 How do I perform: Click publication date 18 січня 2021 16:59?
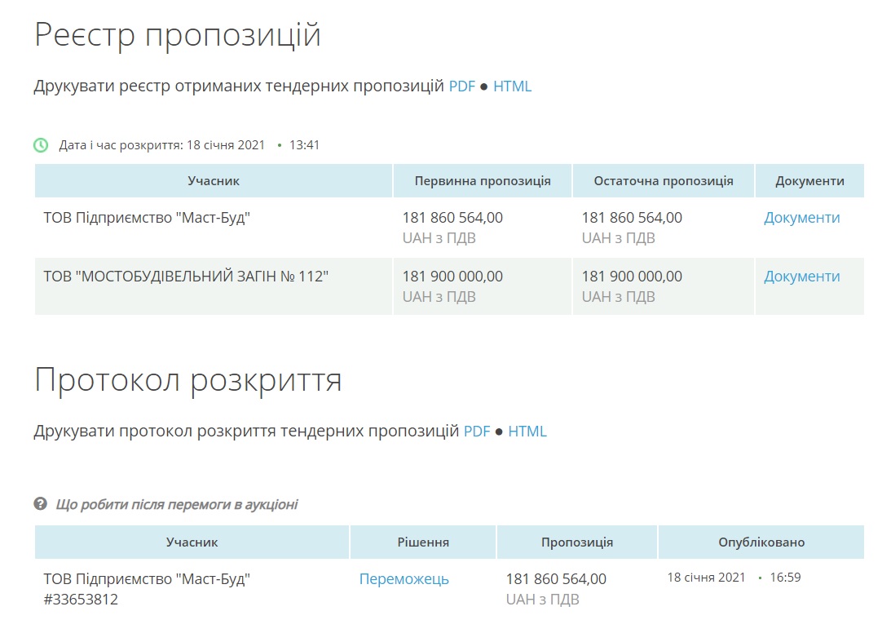[734, 578]
